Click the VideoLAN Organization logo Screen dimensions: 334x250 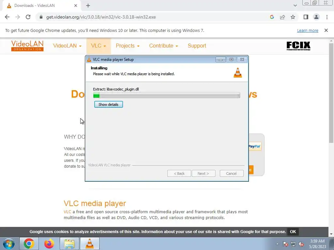coord(27,46)
